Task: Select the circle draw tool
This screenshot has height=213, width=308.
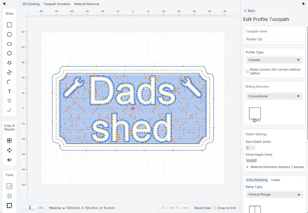Action: tap(9, 35)
